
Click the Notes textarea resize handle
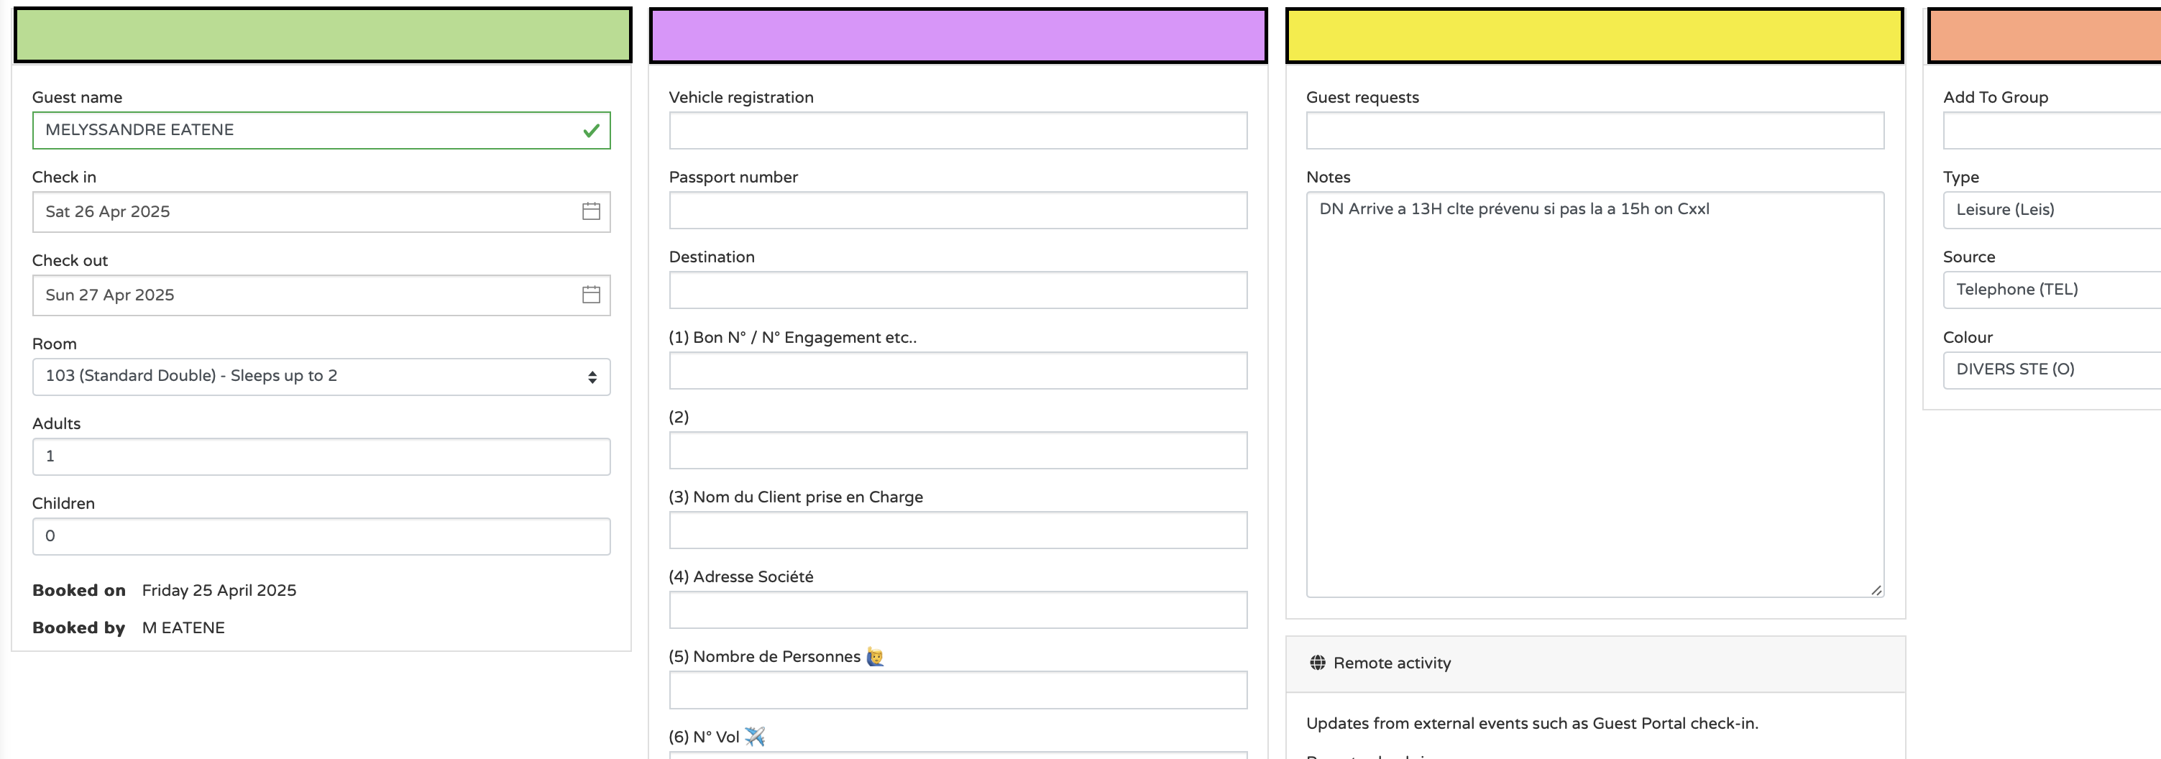1876,589
